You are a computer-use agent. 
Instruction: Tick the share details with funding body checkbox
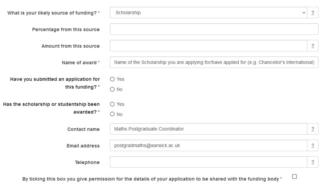(294, 177)
